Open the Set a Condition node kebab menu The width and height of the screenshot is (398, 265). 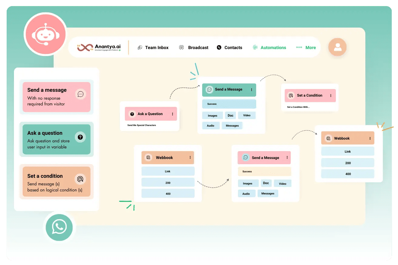(x=331, y=95)
